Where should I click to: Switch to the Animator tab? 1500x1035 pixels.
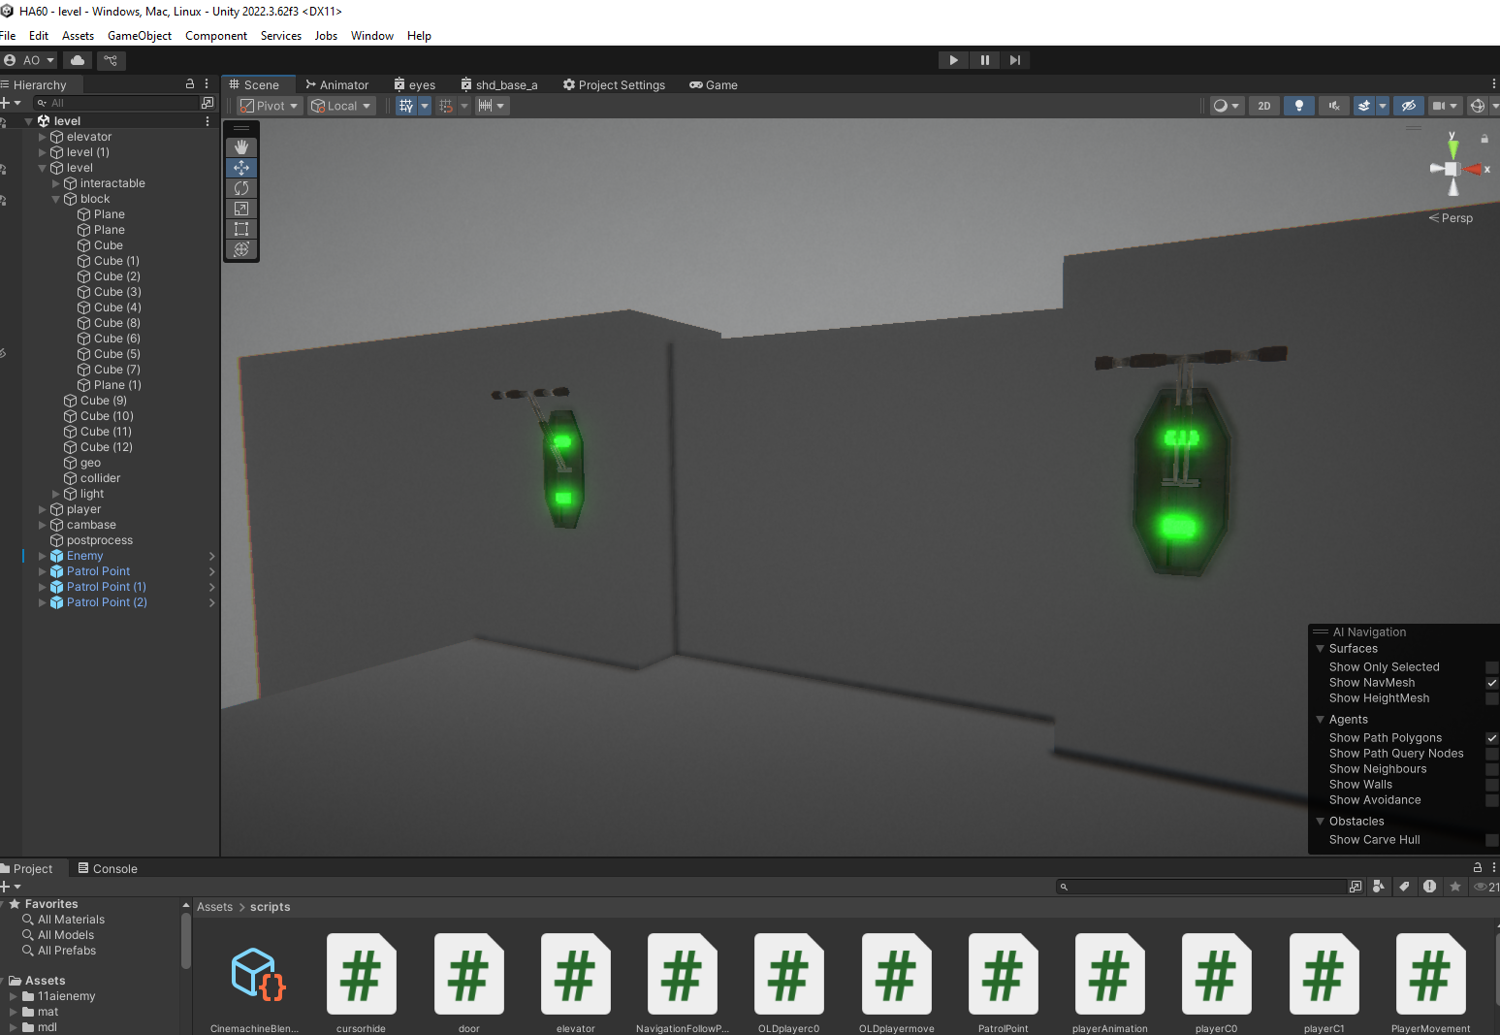click(336, 84)
